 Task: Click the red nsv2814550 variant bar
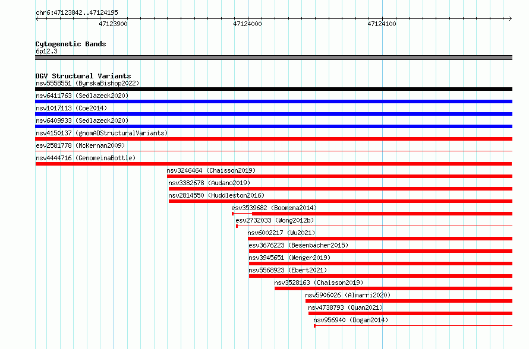click(341, 201)
